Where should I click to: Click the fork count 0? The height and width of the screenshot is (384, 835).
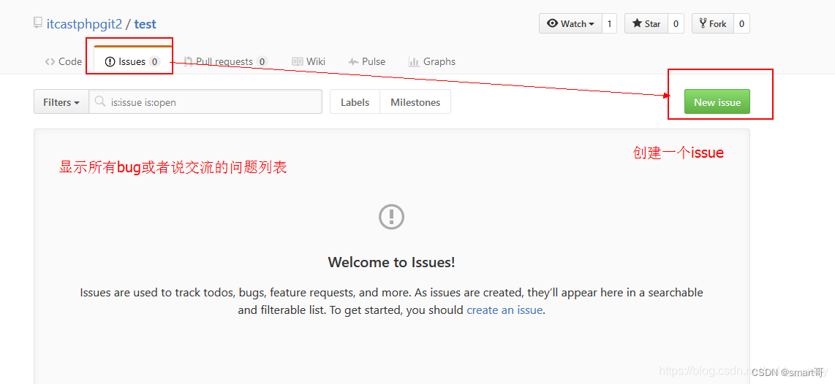(x=742, y=23)
